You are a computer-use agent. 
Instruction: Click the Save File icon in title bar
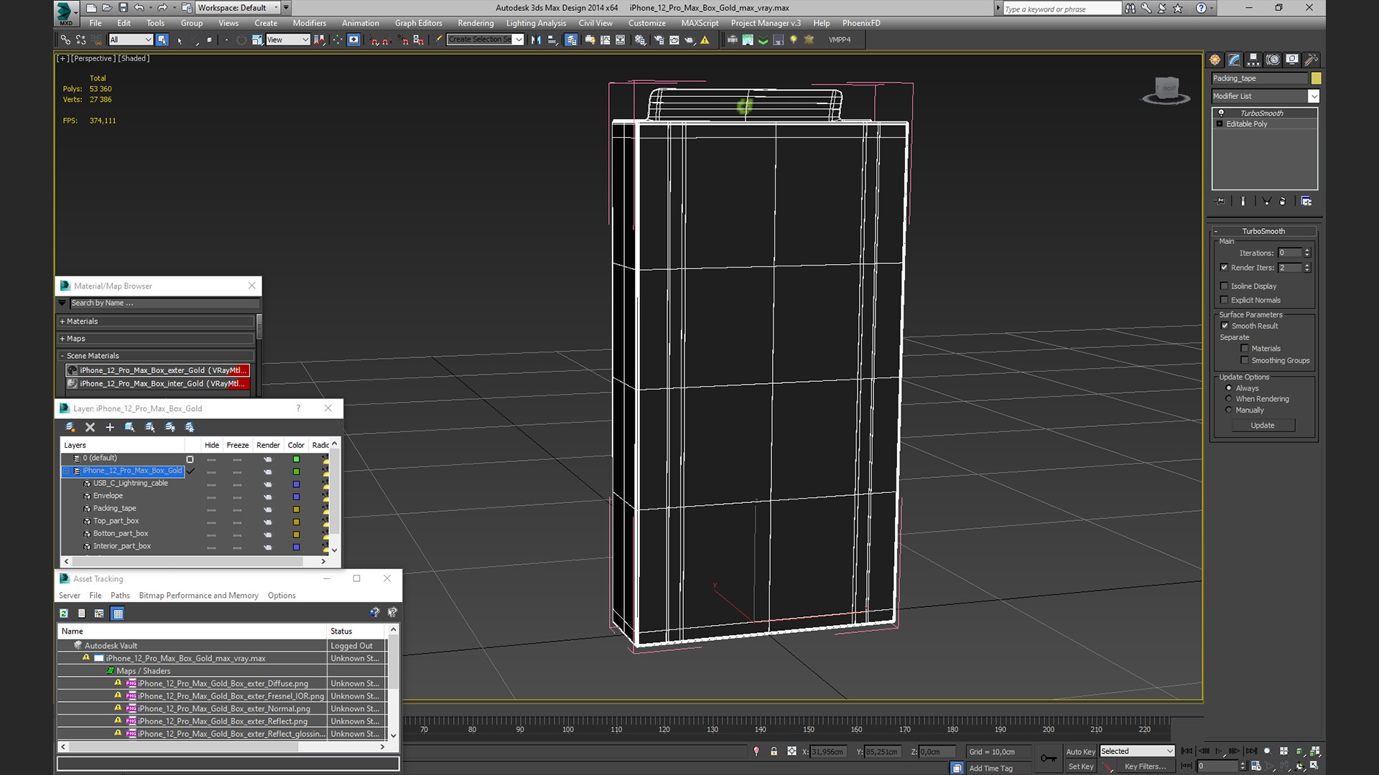pyautogui.click(x=123, y=8)
